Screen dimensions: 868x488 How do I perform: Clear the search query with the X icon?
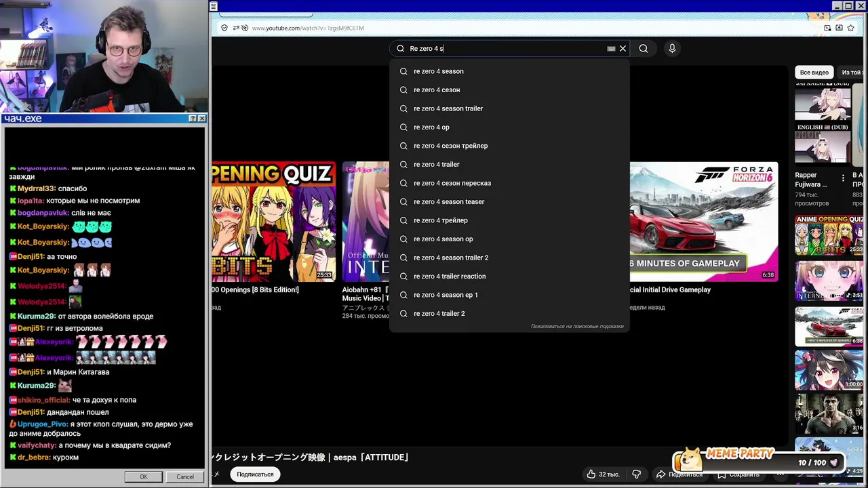[623, 48]
